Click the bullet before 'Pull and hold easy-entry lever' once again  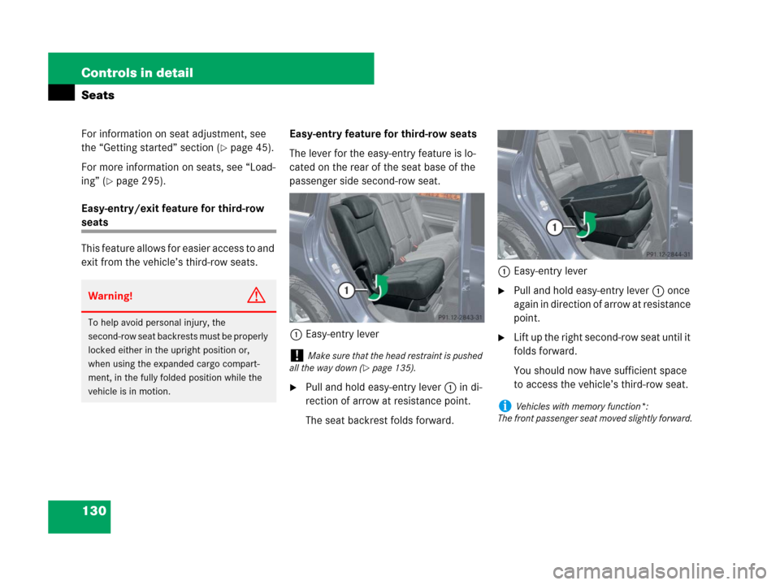501,291
